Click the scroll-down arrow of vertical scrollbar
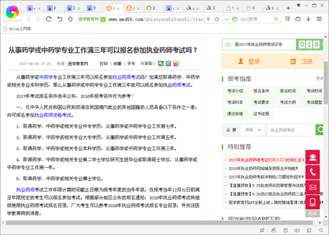 325,217
